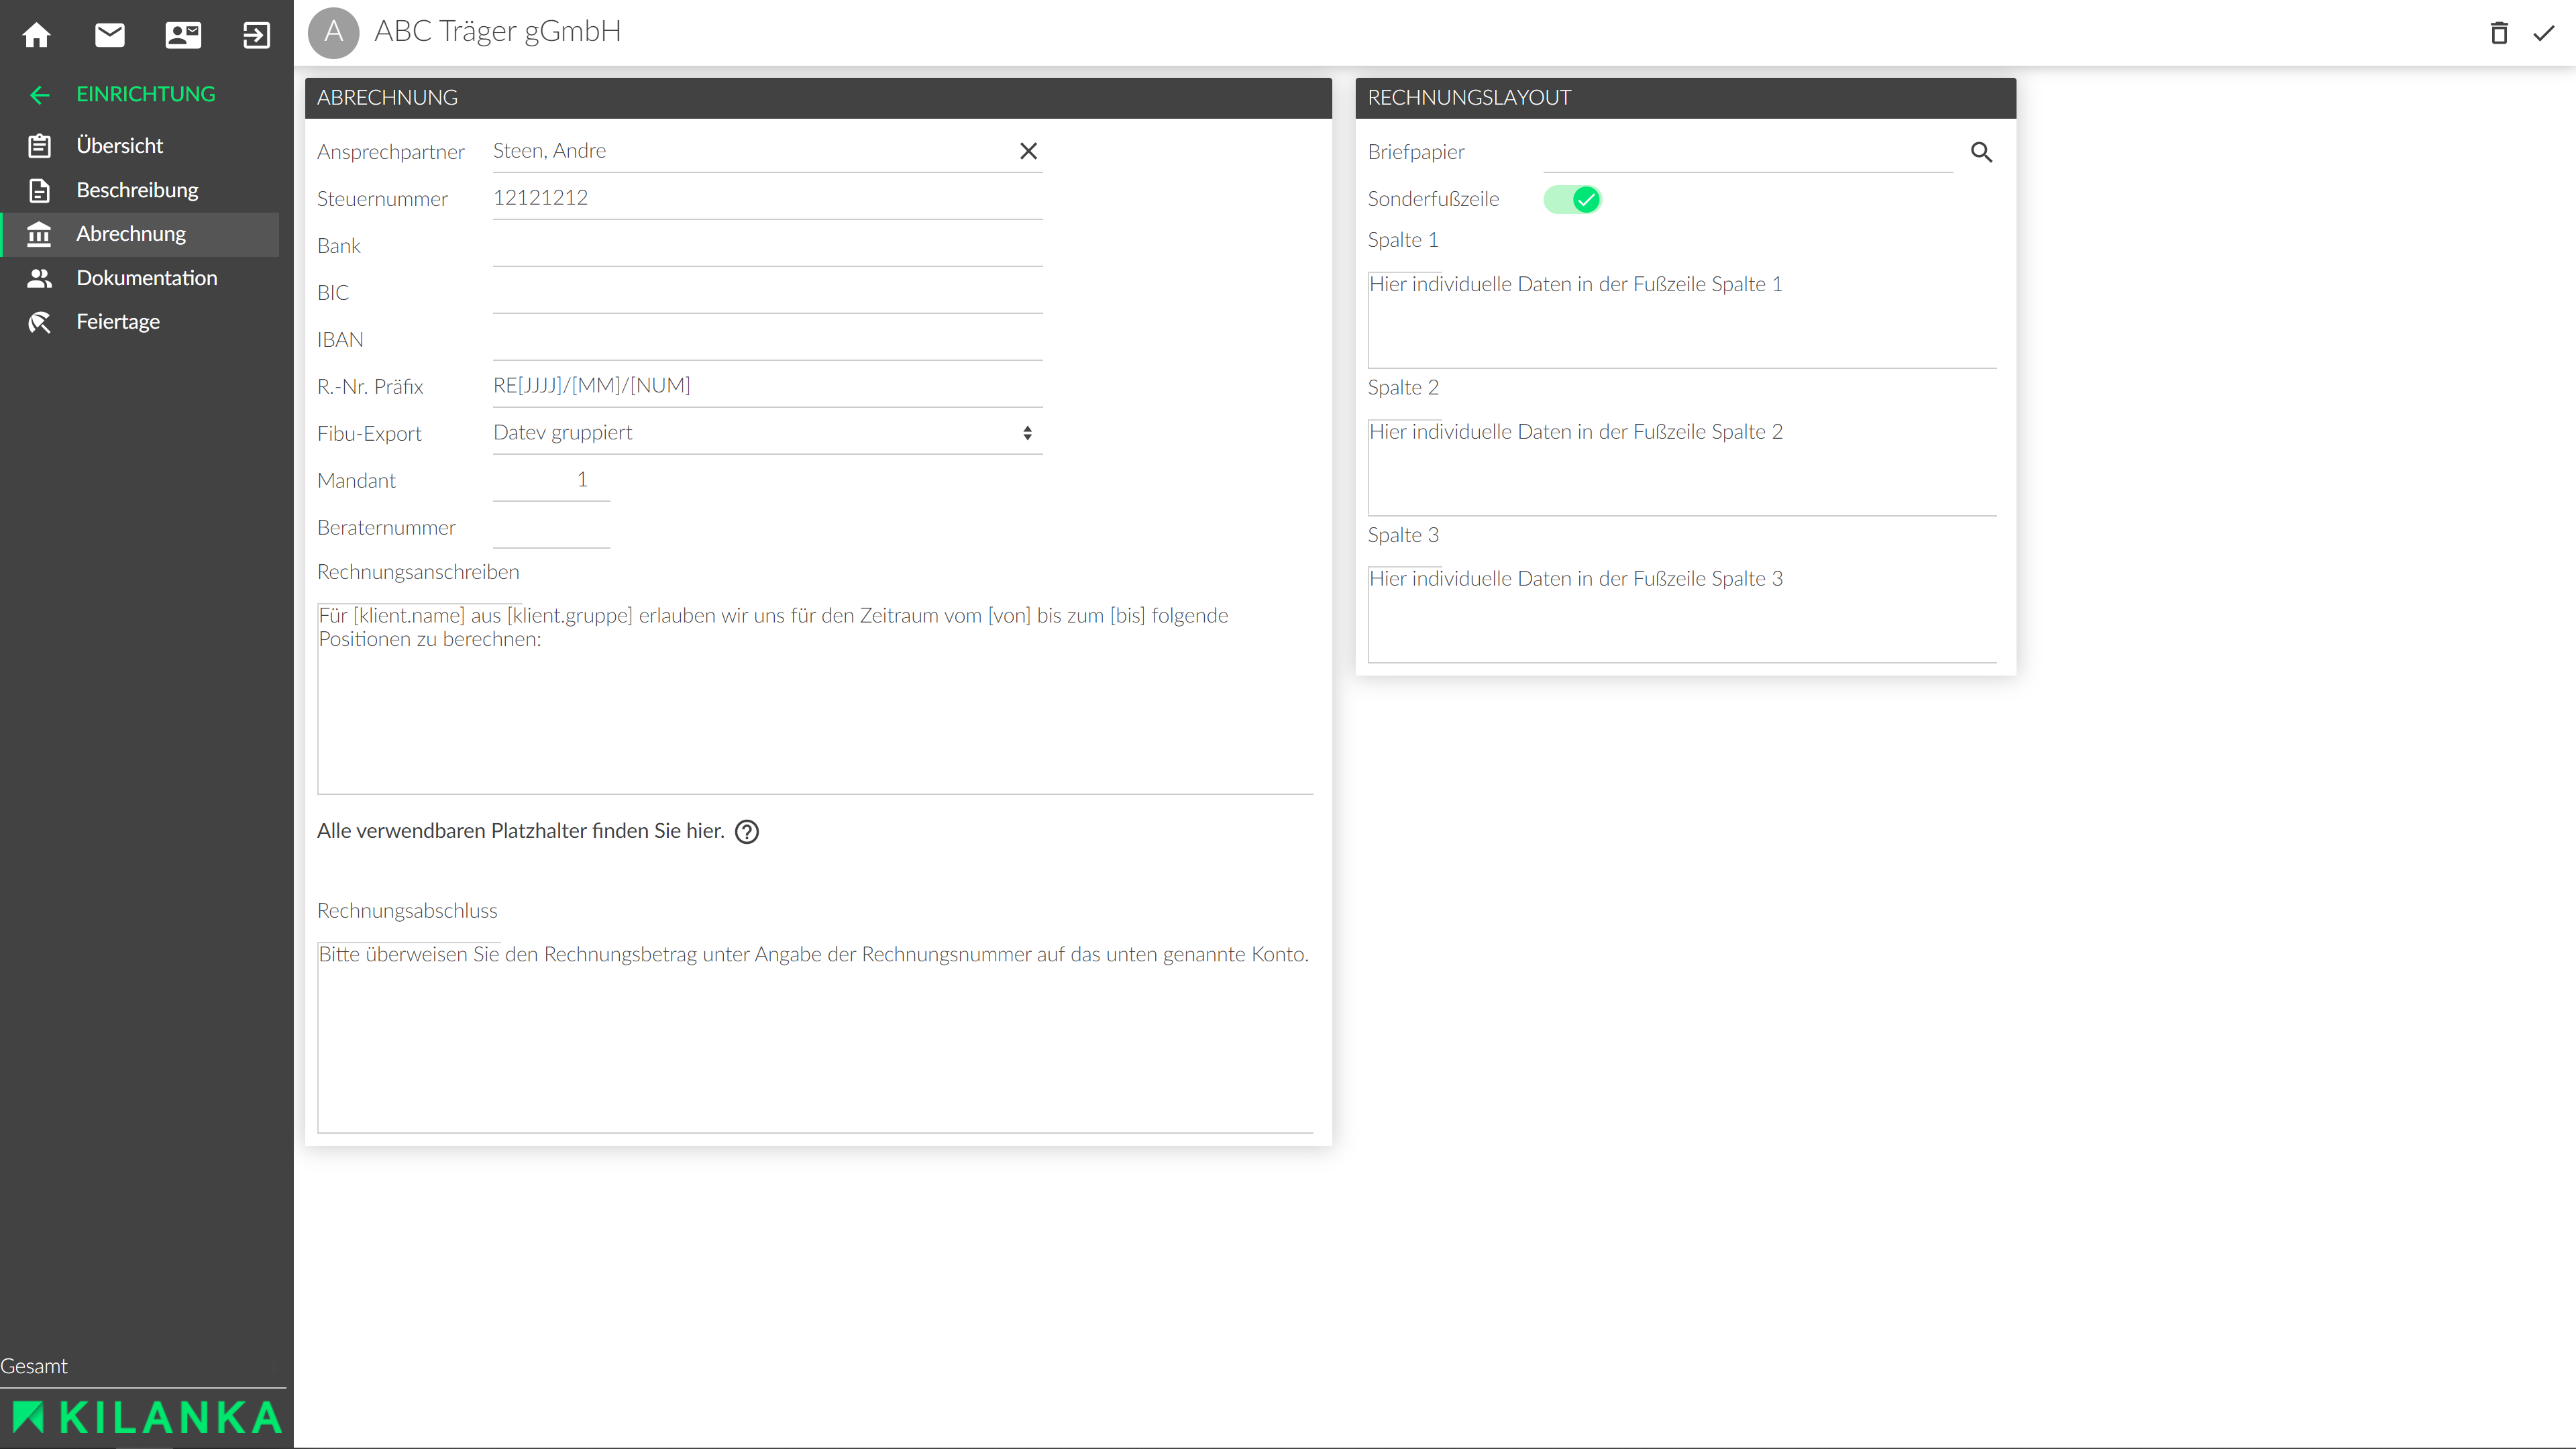This screenshot has width=2576, height=1449.
Task: Open the Fibu-Export dropdown
Action: [767, 433]
